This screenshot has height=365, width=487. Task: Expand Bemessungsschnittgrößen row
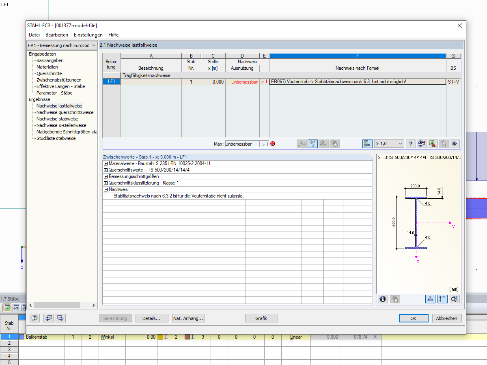[106, 177]
